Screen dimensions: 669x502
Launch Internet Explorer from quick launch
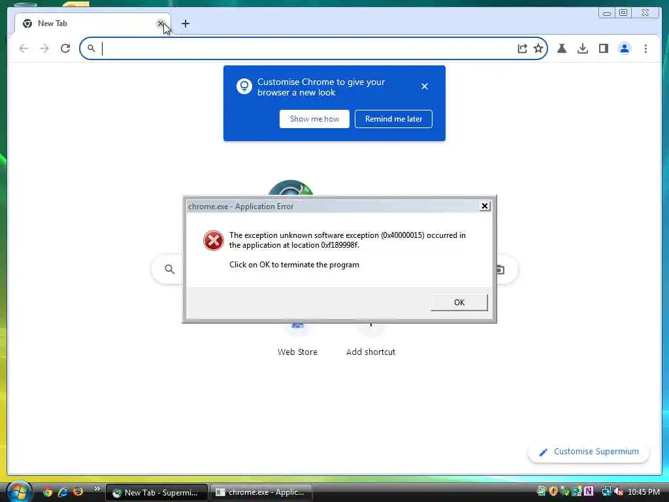pyautogui.click(x=63, y=492)
